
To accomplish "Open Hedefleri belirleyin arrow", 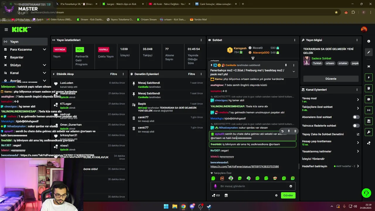I will (358, 166).
